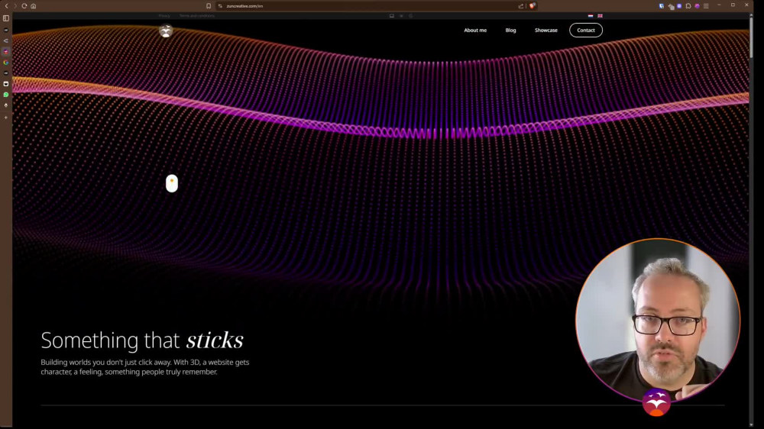The image size is (764, 429).
Task: Open the Terms and conditions link
Action: coord(197,16)
